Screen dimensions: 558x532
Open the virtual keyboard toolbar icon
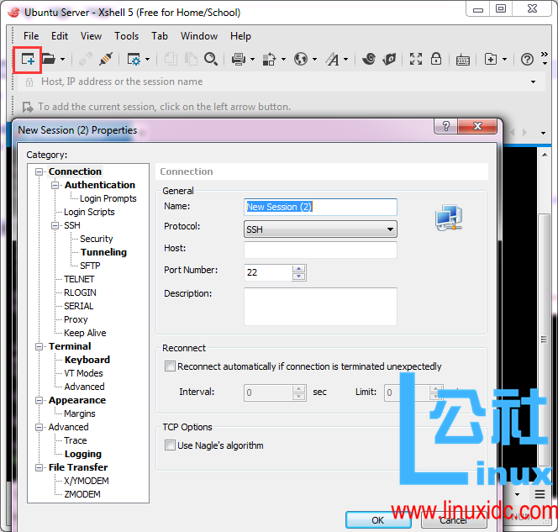pos(463,60)
